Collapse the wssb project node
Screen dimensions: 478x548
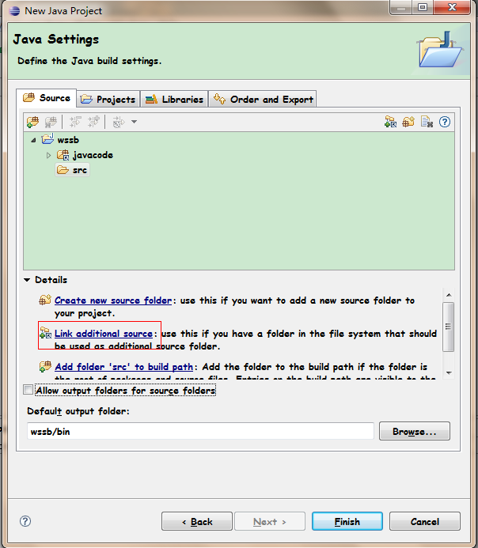point(33,140)
